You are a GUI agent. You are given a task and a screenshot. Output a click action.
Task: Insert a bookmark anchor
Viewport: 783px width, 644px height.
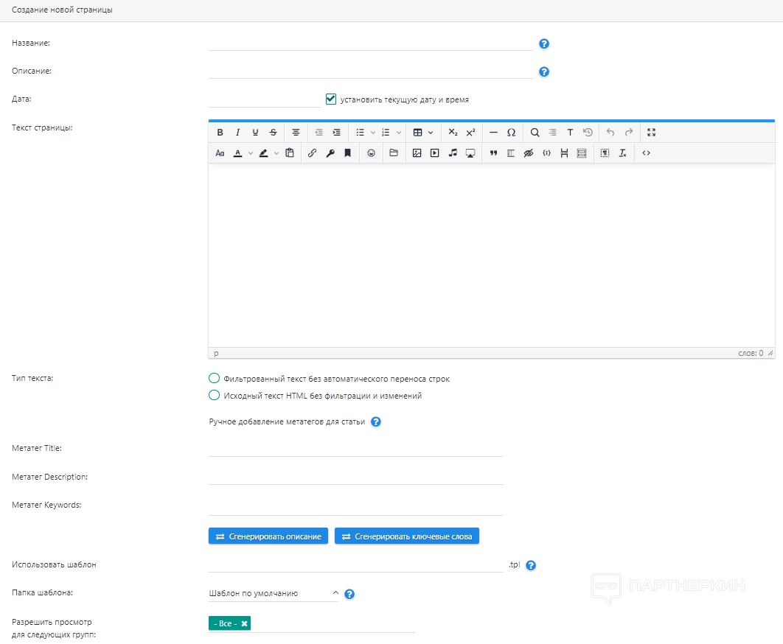(347, 153)
